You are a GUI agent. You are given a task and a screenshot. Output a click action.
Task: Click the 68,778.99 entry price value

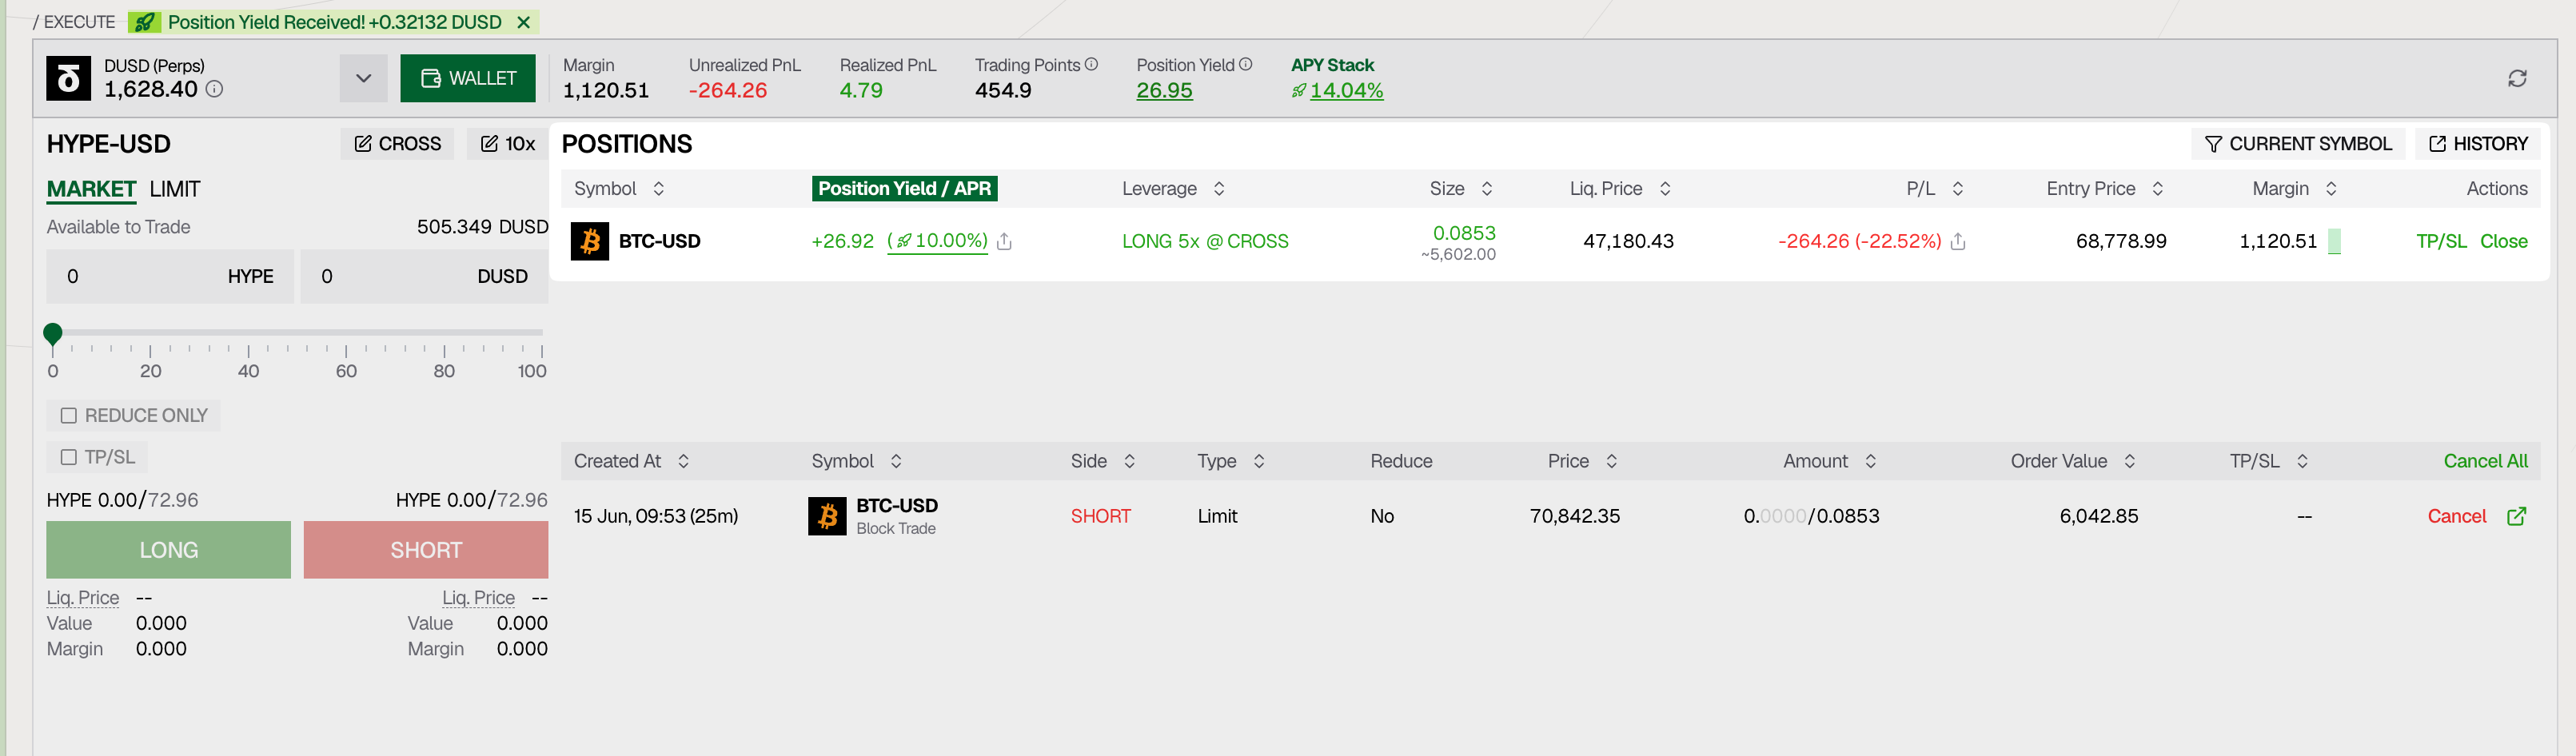[2121, 241]
